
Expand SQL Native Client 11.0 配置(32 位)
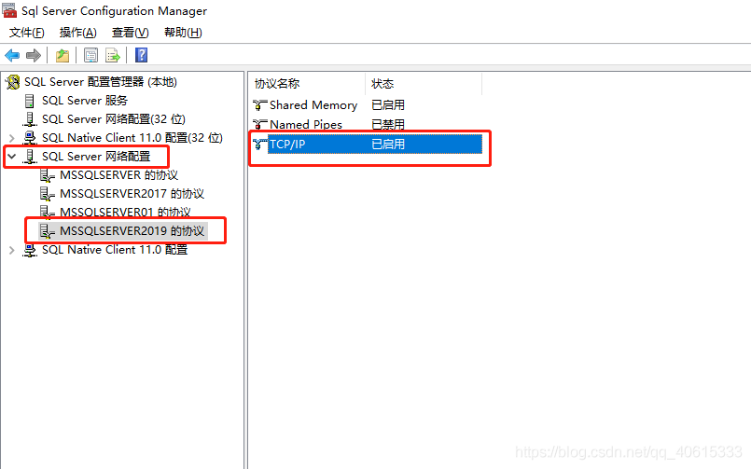coord(11,138)
